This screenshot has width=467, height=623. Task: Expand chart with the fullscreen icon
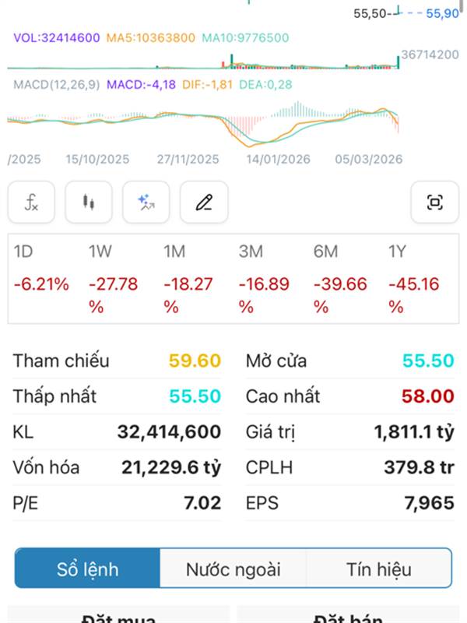point(434,202)
